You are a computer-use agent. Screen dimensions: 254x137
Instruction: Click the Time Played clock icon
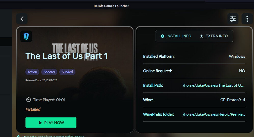[29, 100]
